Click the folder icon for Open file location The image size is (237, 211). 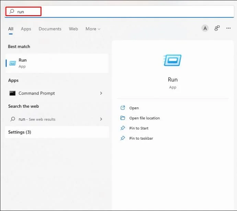point(123,118)
